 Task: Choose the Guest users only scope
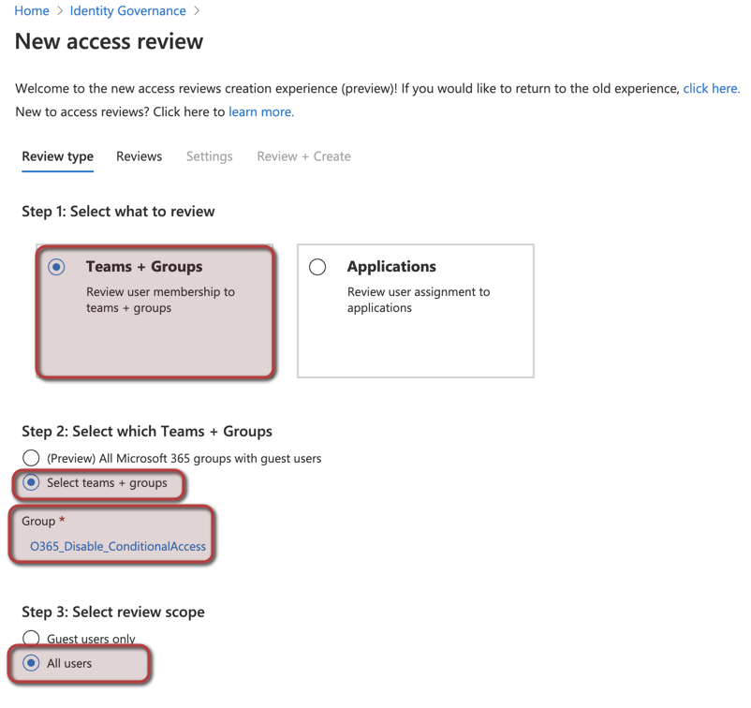(32, 639)
